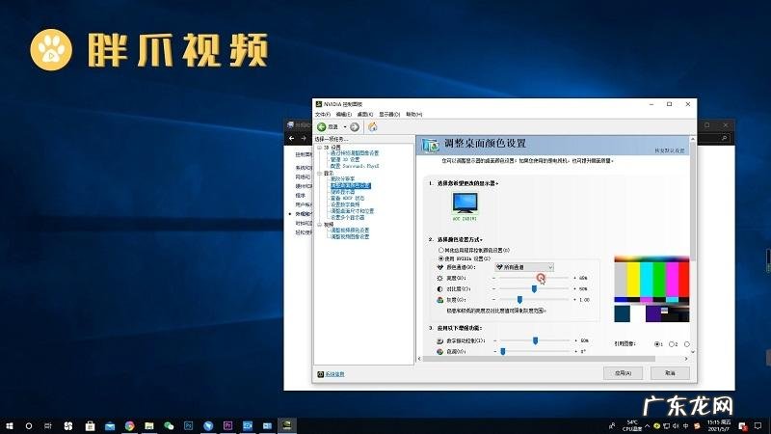Open the 系统信息 link
This screenshot has width=771, height=434.
(x=334, y=374)
